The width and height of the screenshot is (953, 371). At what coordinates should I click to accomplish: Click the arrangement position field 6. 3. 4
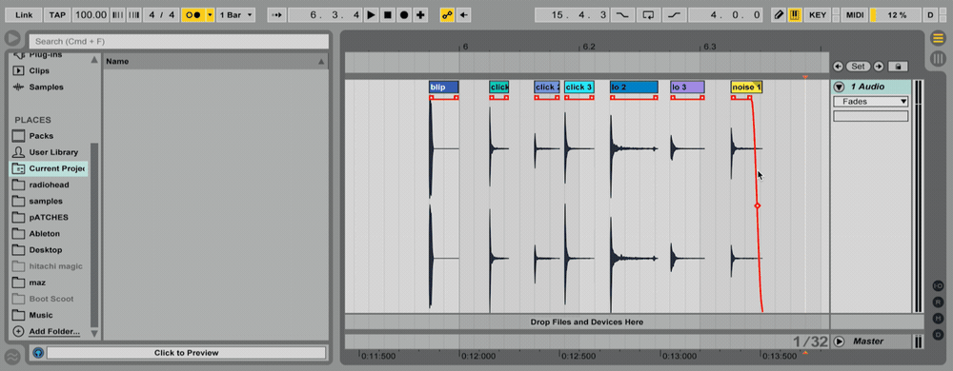(x=326, y=15)
